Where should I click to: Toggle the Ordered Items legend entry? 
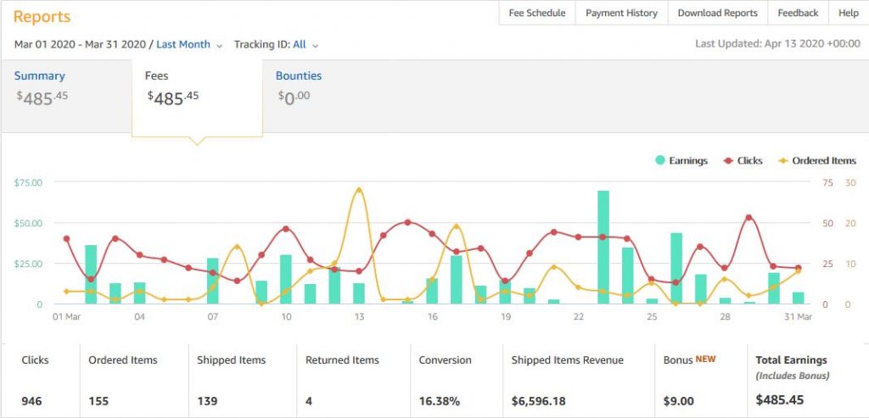coord(816,160)
